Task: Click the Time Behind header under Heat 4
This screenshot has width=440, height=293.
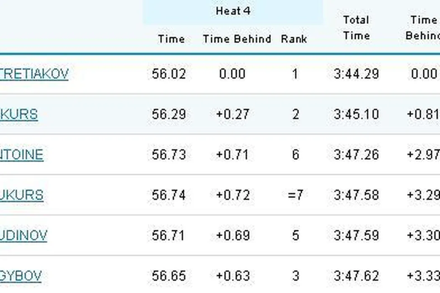Action: click(237, 39)
